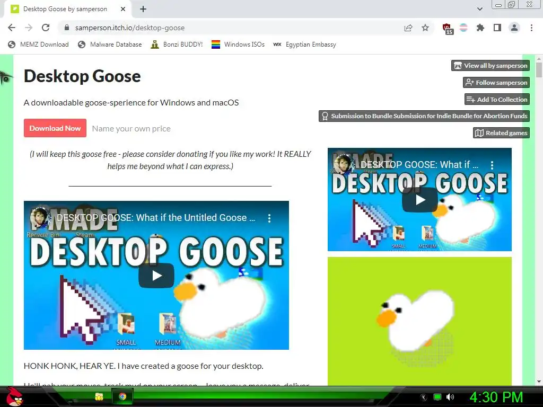The height and width of the screenshot is (407, 543).
Task: Click Add To Collection button
Action: 497,99
